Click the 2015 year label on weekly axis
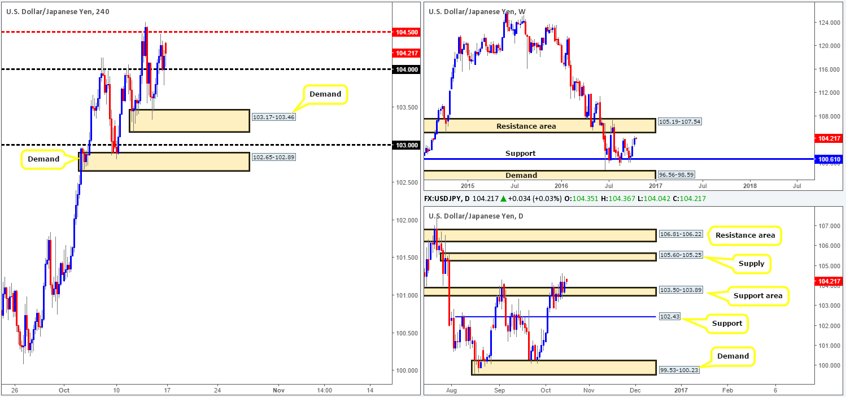This screenshot has height=397, width=846. click(468, 185)
